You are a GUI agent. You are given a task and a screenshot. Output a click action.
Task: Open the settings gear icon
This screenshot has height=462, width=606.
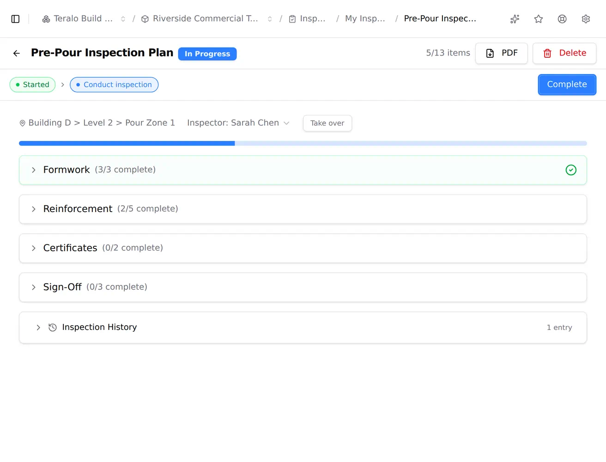(x=586, y=19)
